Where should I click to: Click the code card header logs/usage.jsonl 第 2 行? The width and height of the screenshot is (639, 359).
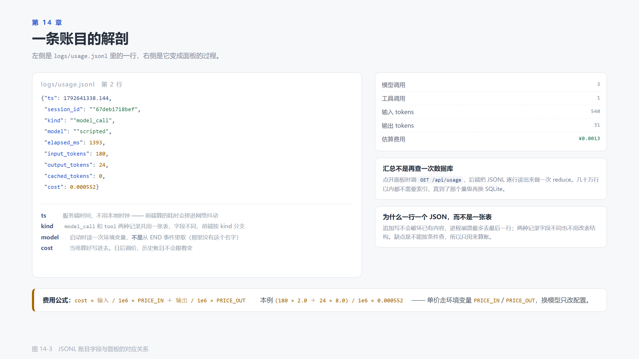click(81, 84)
